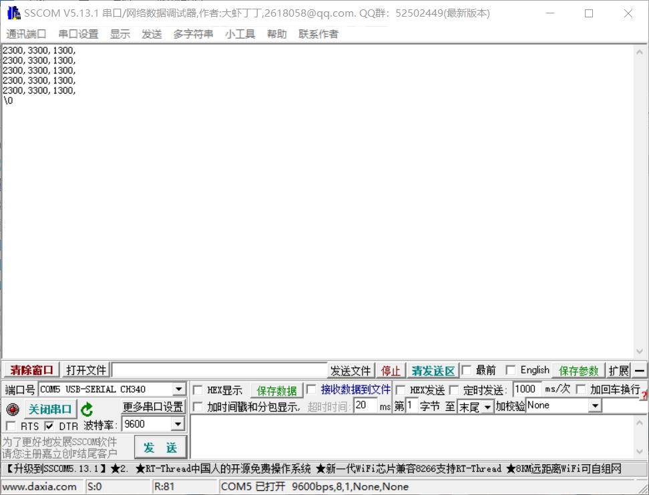649x495 pixels.
Task: Click 关闭串口 to close the serial port
Action: coord(50,409)
